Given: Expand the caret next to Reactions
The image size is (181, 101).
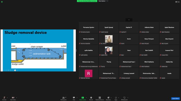Looking at the screenshot, I should 111,98.
